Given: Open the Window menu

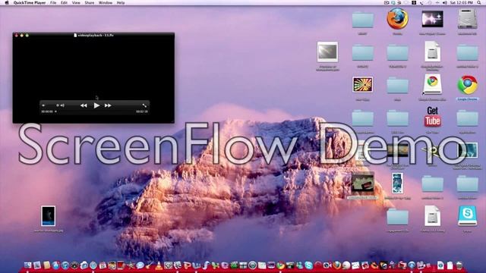Looking at the screenshot, I should pos(106,3).
